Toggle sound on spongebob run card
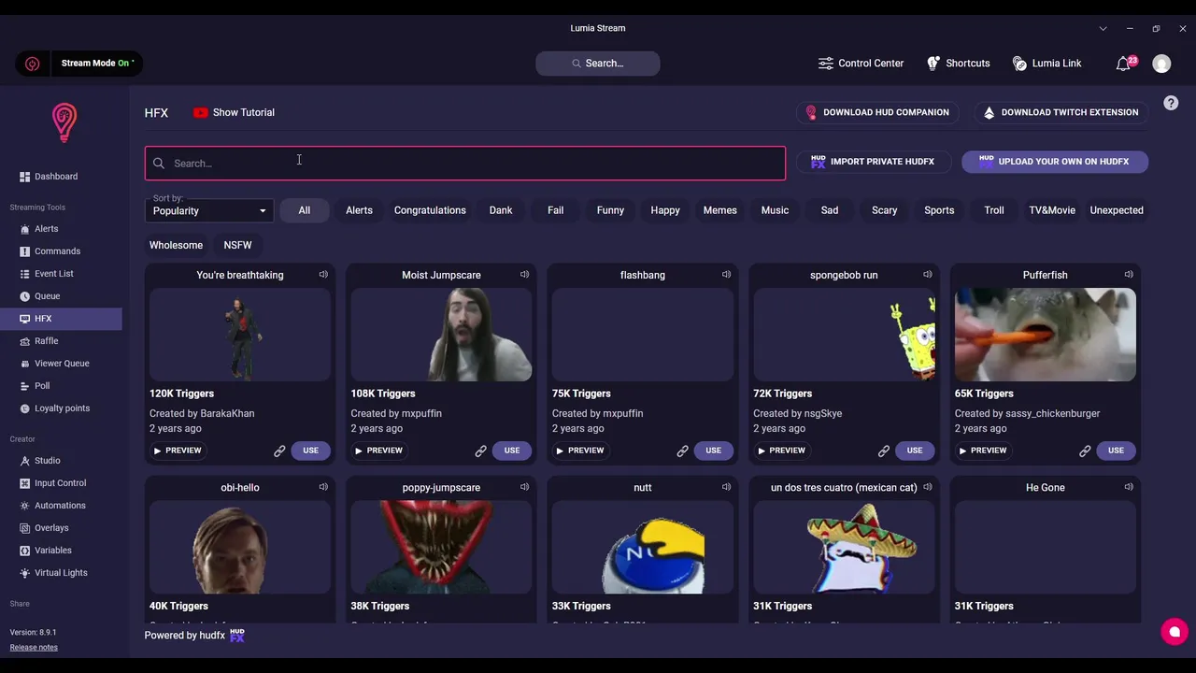1196x673 pixels. [x=927, y=275]
